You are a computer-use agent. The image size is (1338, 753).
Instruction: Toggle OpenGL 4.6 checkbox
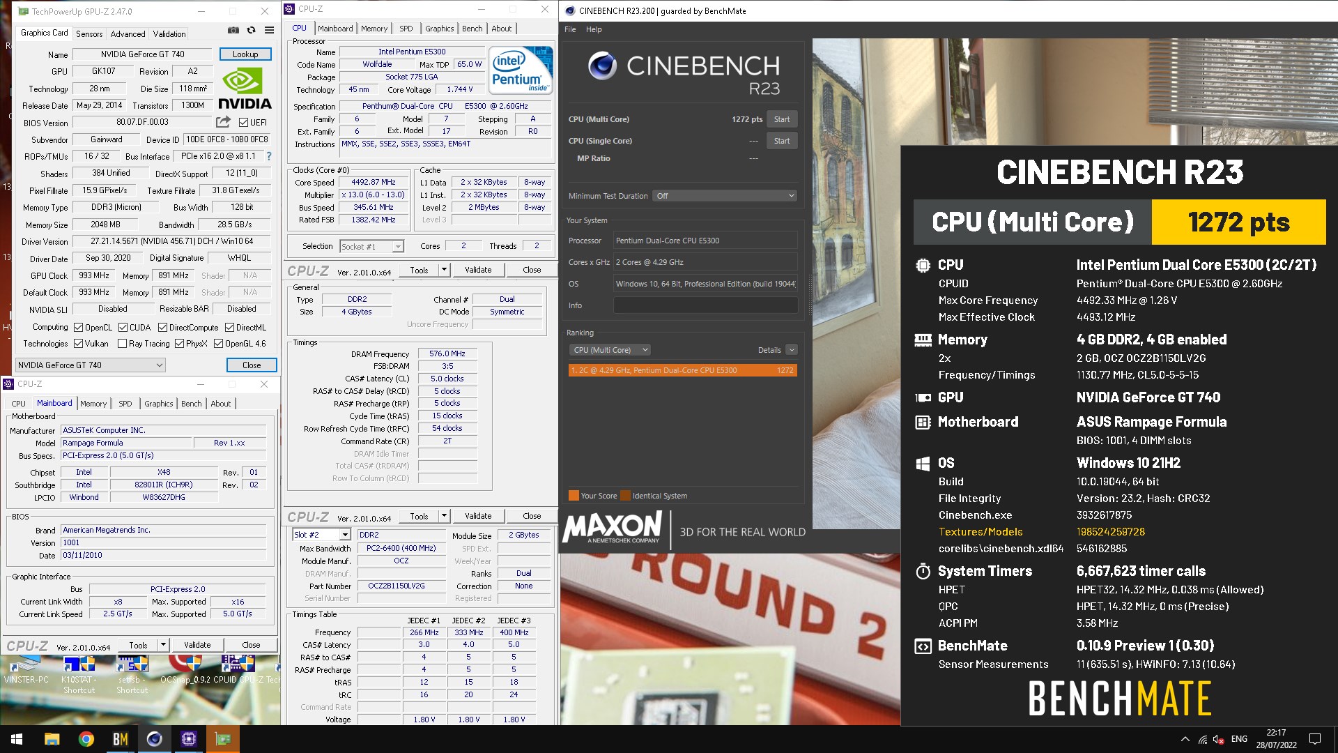coord(218,344)
